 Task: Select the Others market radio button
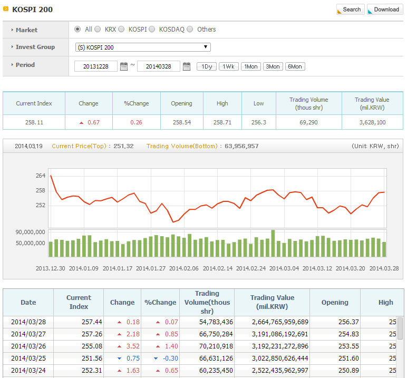tap(190, 29)
